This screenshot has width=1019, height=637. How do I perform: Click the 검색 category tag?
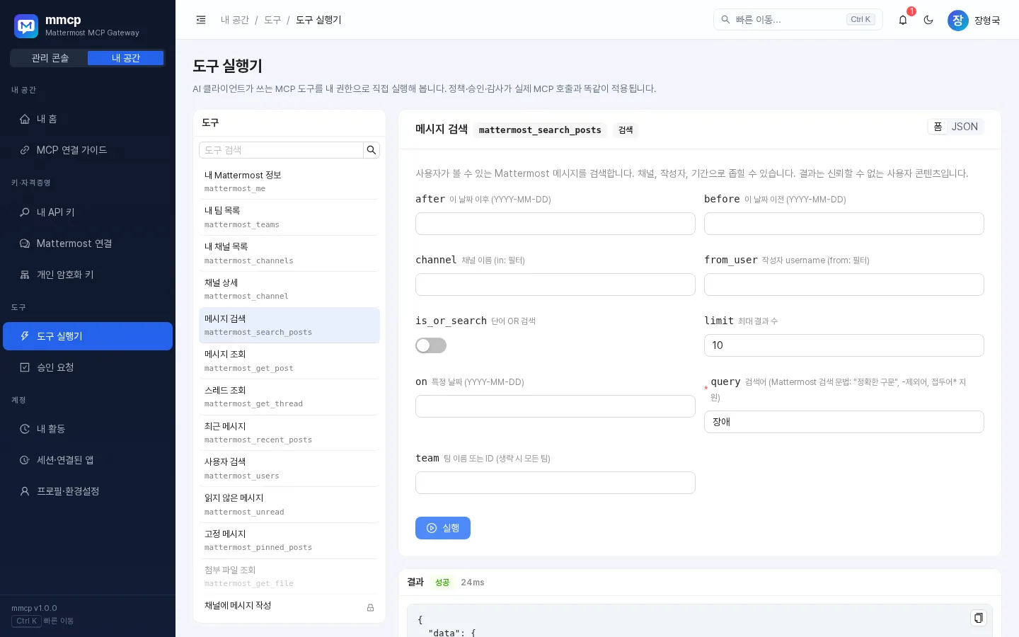(x=626, y=130)
